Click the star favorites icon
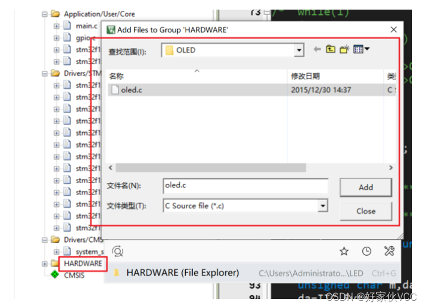 point(344,252)
